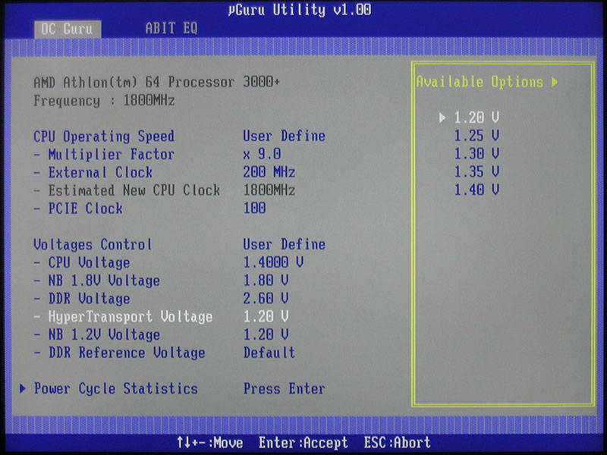Change the 1.4000 V CPU voltage
Image resolution: width=607 pixels, height=455 pixels.
pyautogui.click(x=273, y=262)
